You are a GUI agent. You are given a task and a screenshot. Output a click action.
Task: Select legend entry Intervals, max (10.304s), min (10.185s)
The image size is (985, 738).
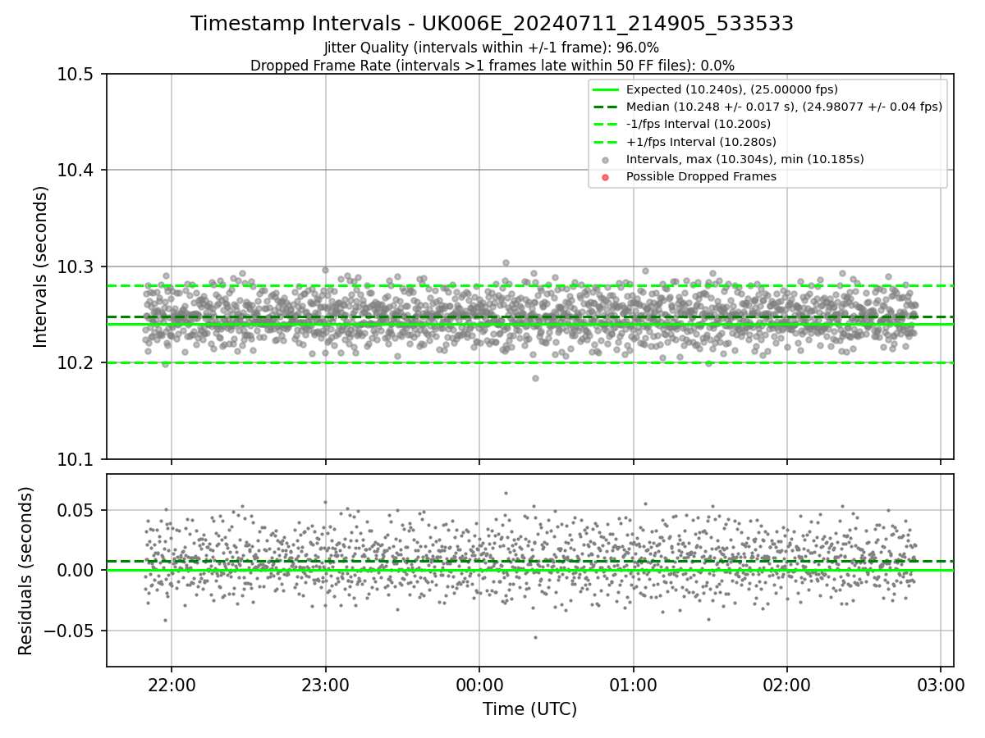(x=744, y=159)
